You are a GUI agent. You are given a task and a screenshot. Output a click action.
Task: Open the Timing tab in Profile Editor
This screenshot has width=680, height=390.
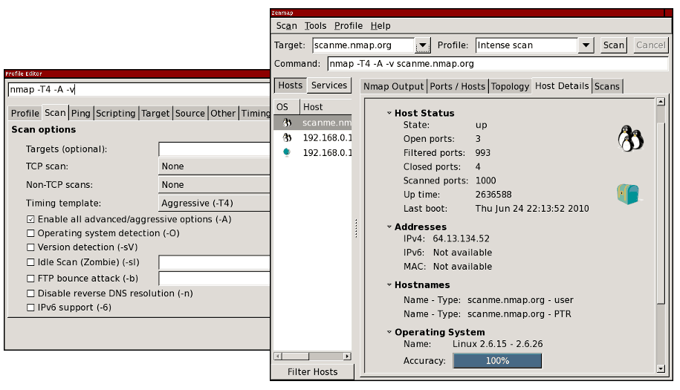click(255, 113)
